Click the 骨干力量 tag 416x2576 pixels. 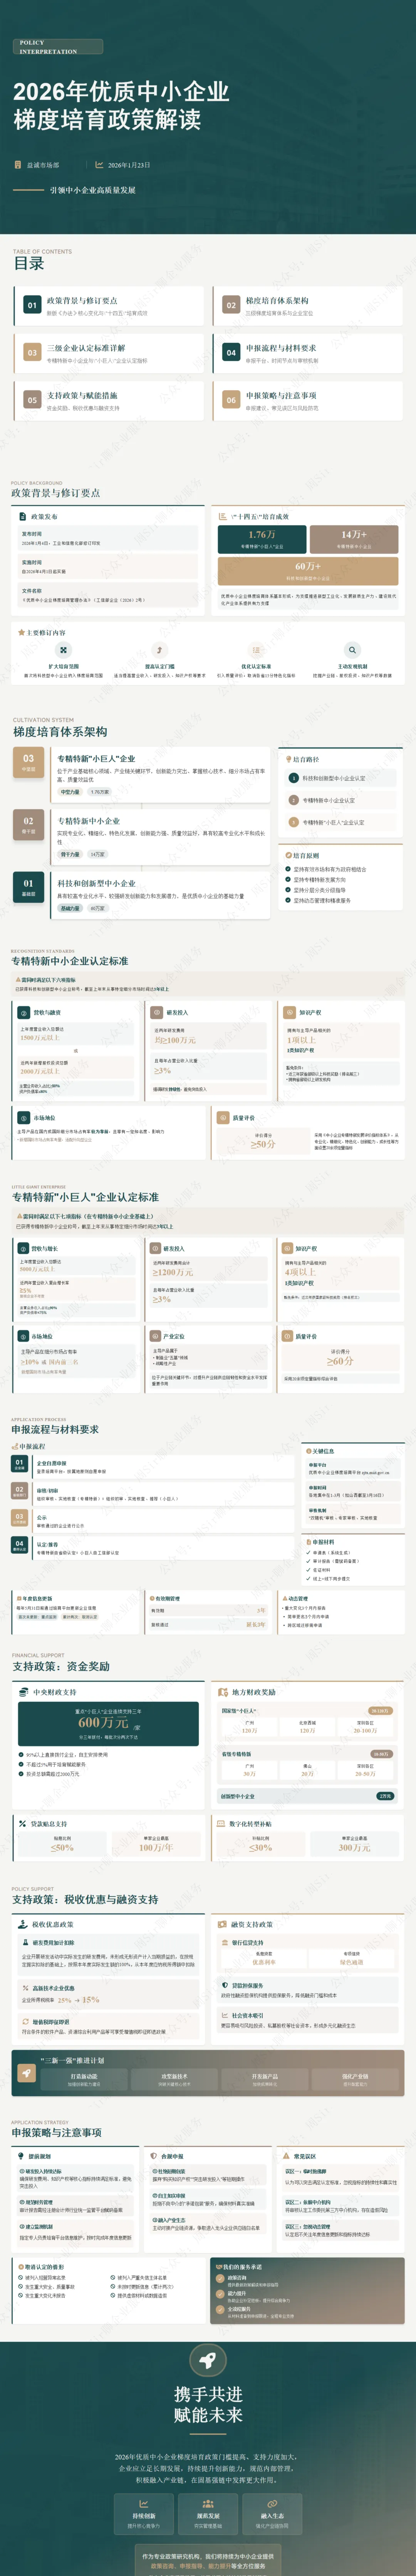pos(70,854)
